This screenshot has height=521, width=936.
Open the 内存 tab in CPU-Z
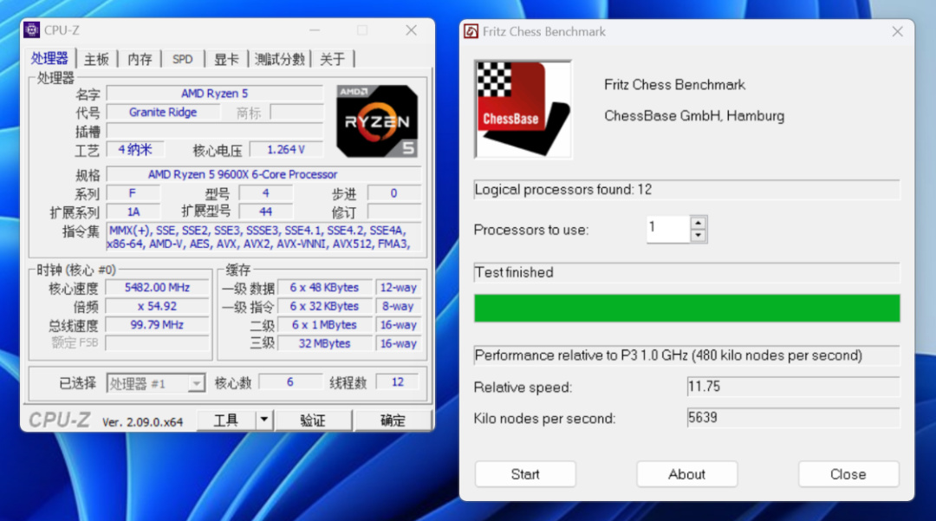(140, 59)
